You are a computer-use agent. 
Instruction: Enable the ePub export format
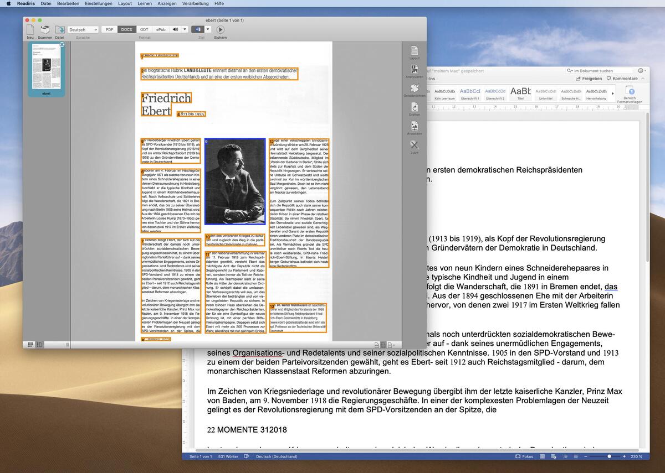[160, 29]
